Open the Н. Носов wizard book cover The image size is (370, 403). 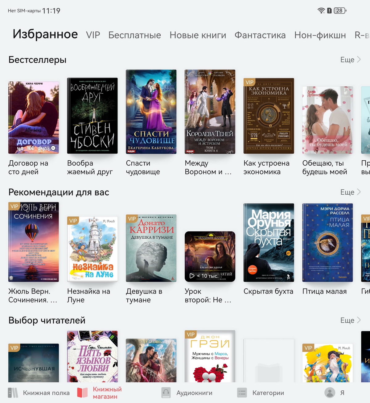[327, 363]
